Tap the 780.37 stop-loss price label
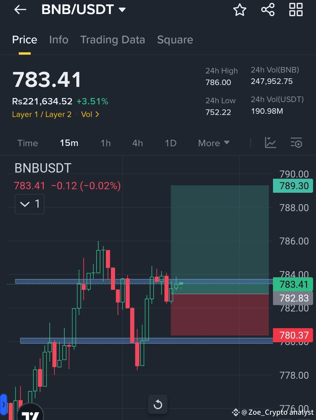This screenshot has height=420, width=316. (x=293, y=335)
